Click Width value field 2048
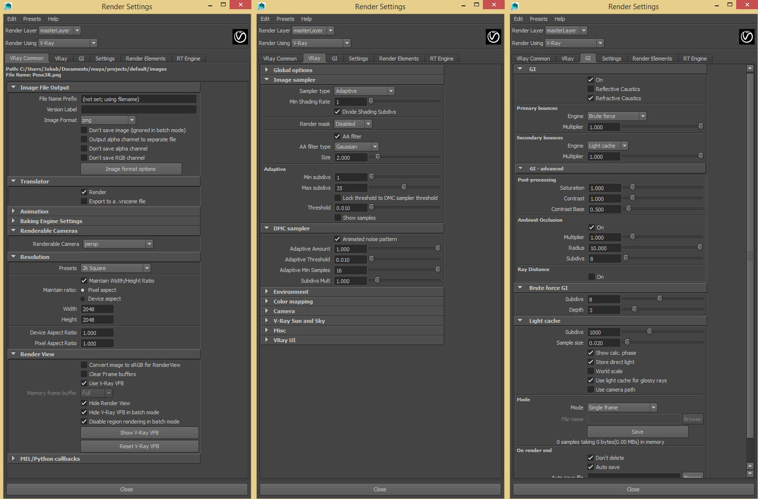 pos(97,309)
